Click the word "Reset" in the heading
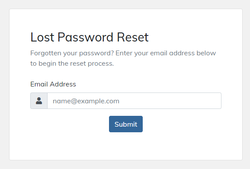This screenshot has width=250, height=169. click(133, 37)
